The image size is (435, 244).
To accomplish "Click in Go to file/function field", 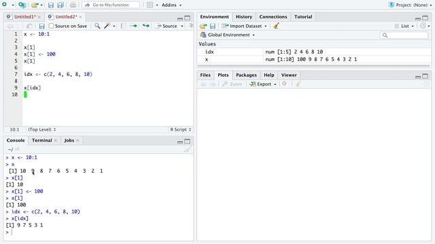I will (x=111, y=5).
